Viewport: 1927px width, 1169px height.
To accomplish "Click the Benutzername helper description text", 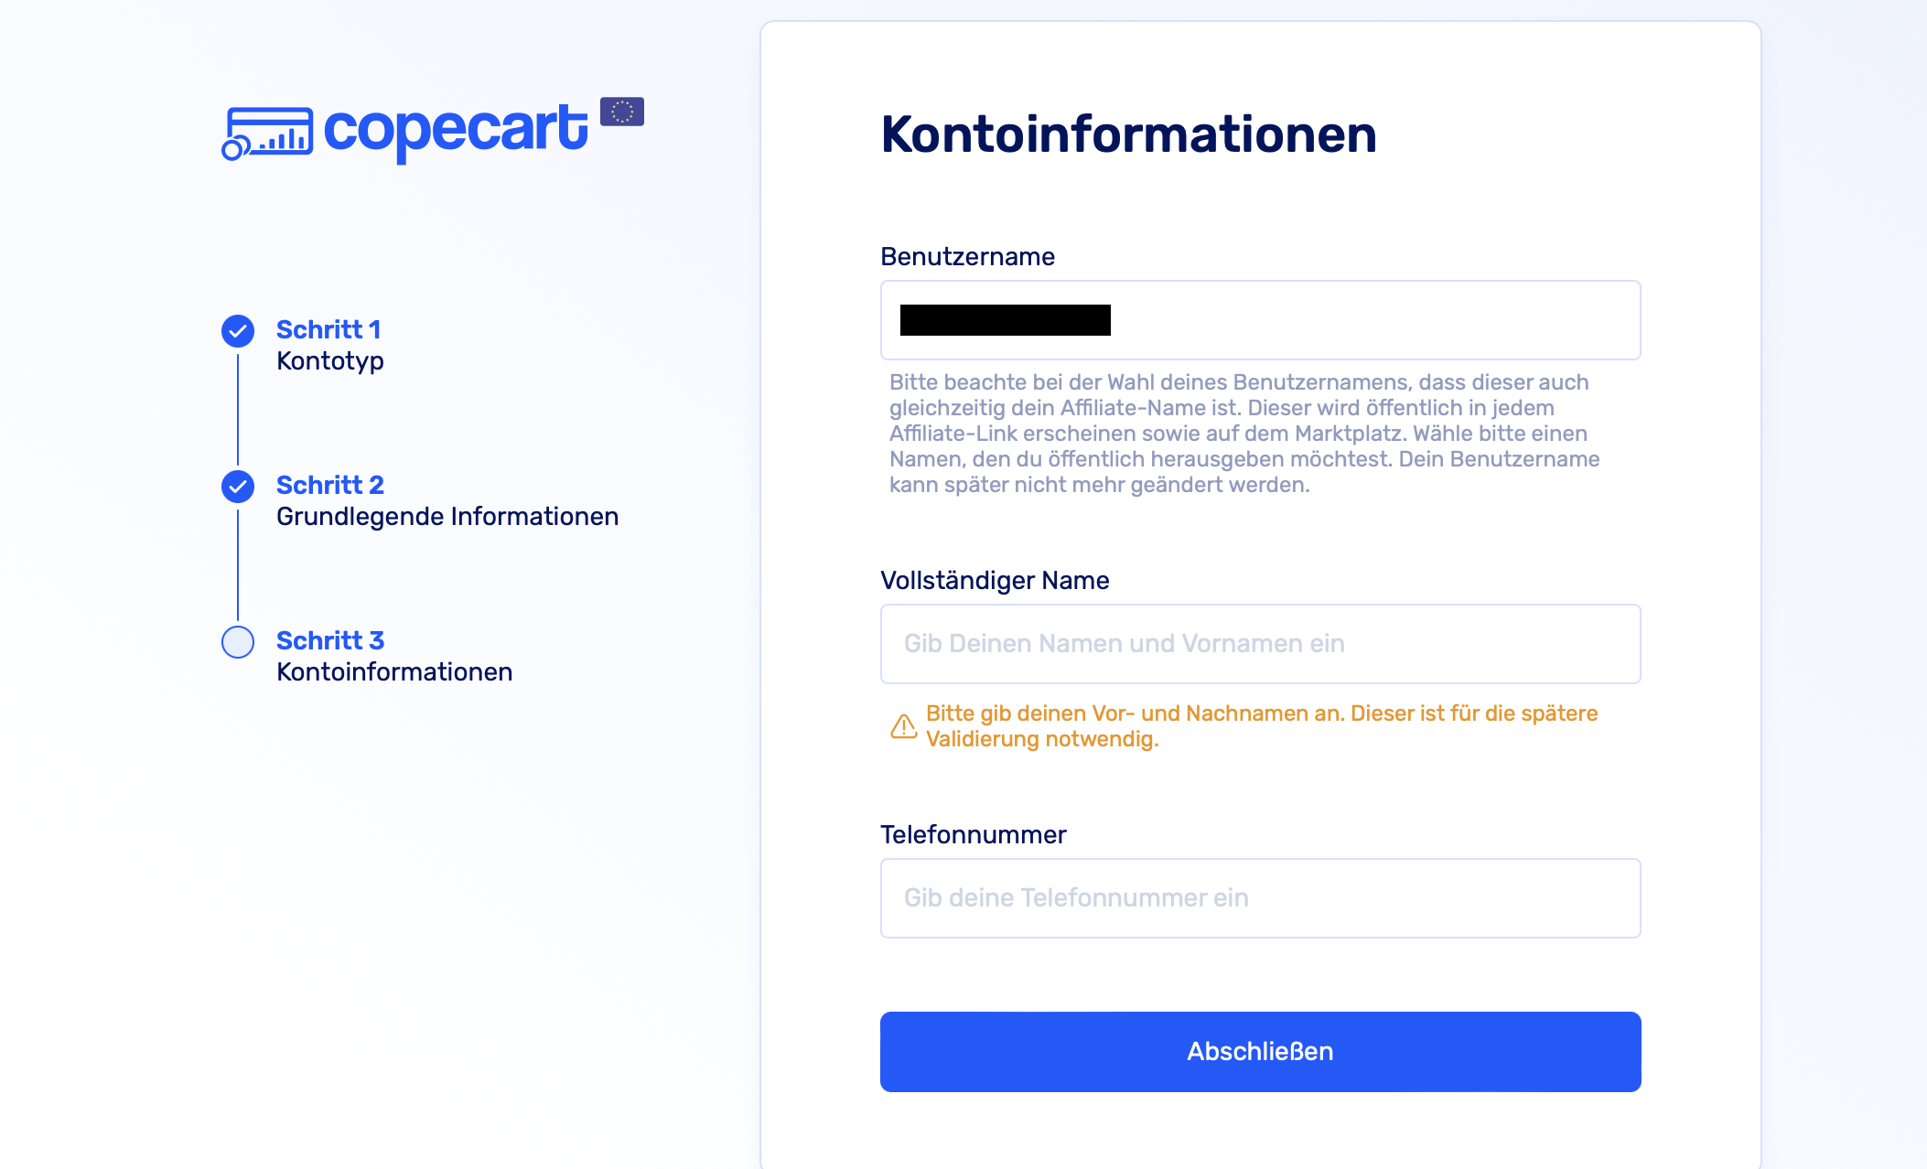I will point(1244,434).
